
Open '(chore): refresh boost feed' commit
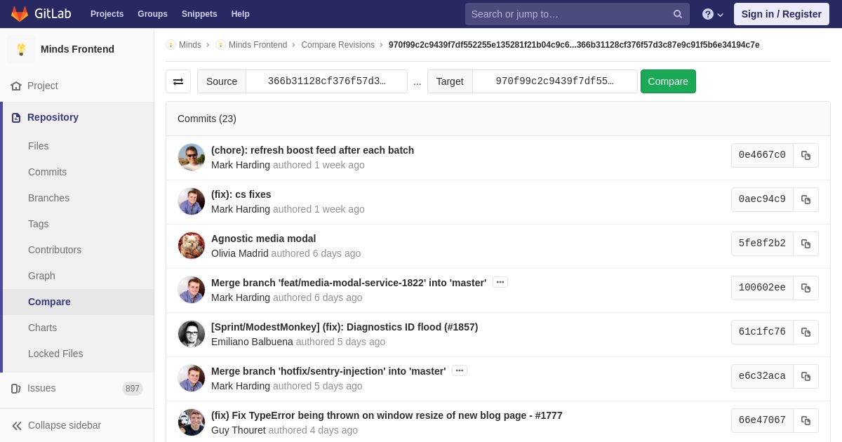[x=312, y=150]
